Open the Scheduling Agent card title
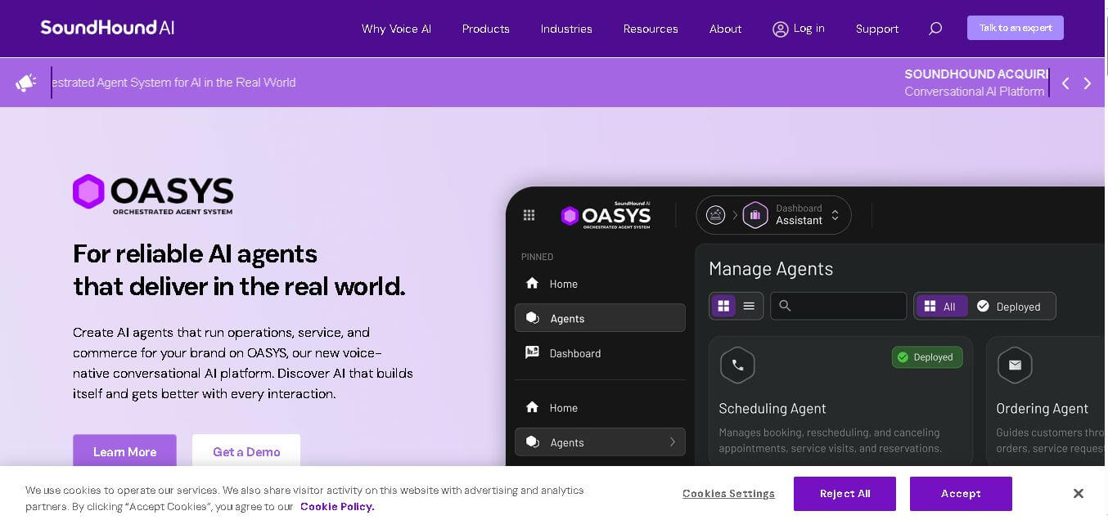Screen dimensions: 1108x520 click(772, 408)
